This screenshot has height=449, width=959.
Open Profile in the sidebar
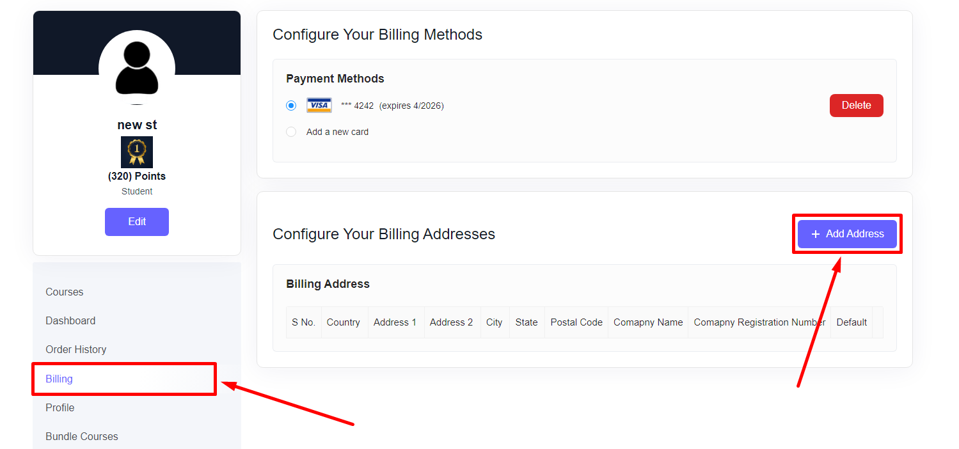tap(60, 407)
